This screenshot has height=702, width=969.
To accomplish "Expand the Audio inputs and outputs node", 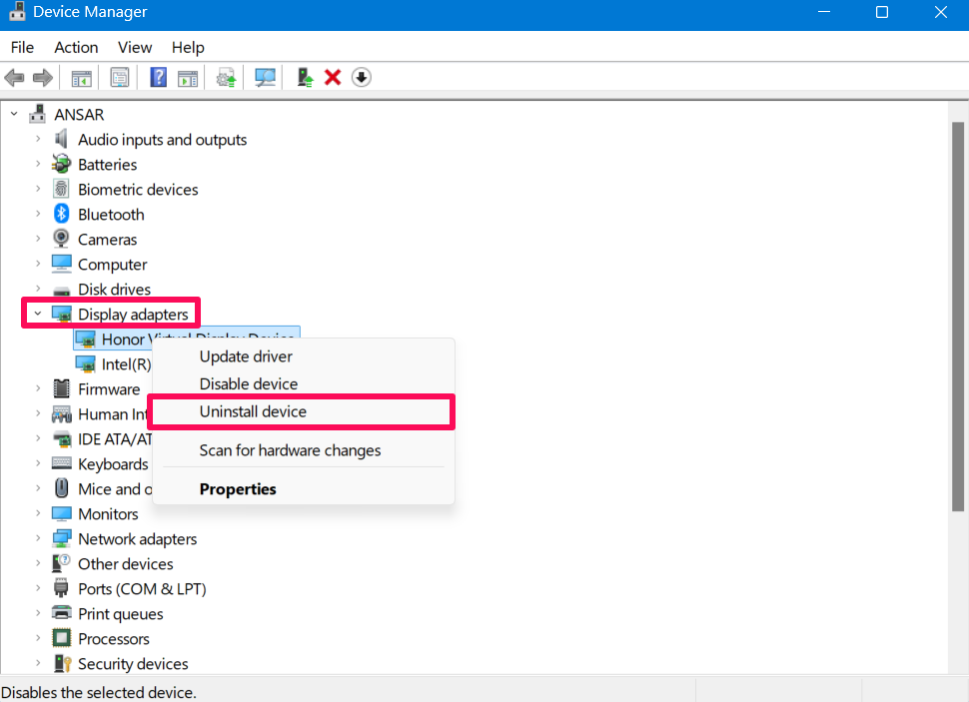I will 38,139.
